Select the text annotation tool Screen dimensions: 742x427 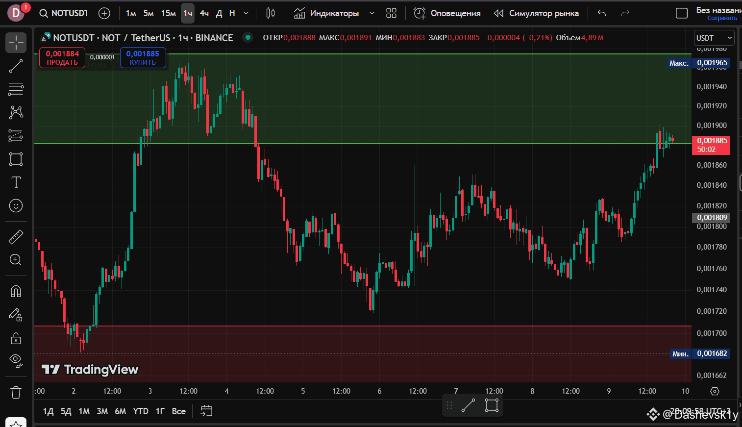(x=16, y=182)
